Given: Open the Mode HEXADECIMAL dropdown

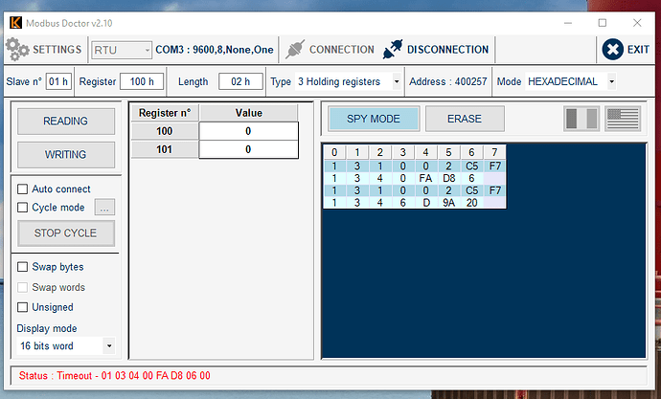Looking at the screenshot, I should (570, 81).
